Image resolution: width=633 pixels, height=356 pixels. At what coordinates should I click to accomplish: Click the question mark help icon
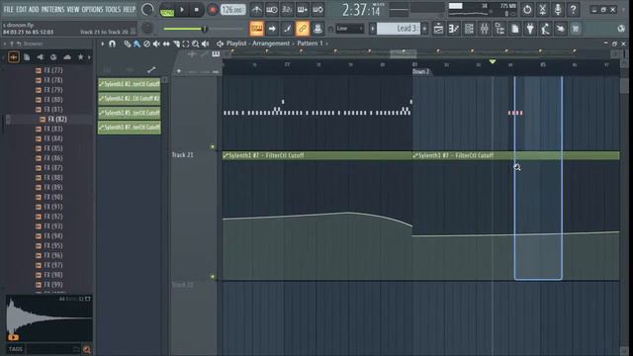click(573, 9)
